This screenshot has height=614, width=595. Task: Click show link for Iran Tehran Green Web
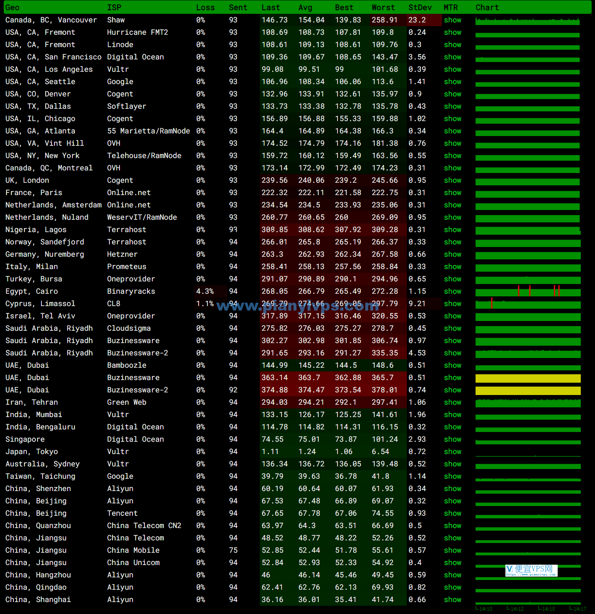452,402
